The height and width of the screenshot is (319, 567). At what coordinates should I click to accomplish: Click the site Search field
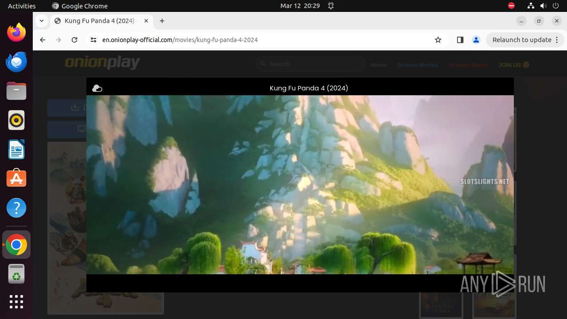click(x=311, y=64)
